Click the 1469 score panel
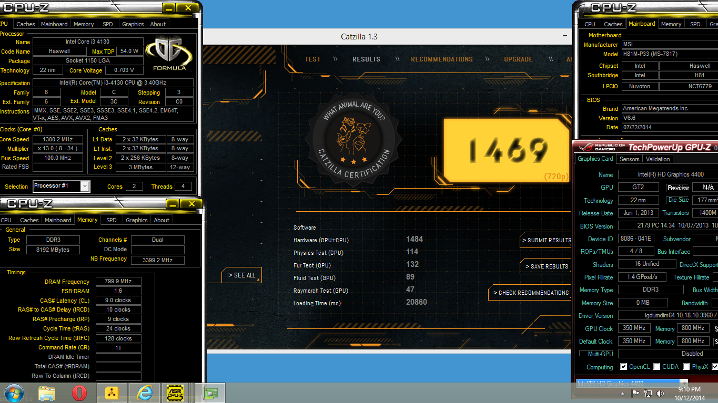Screen dimensions: 718x403 click(x=505, y=150)
